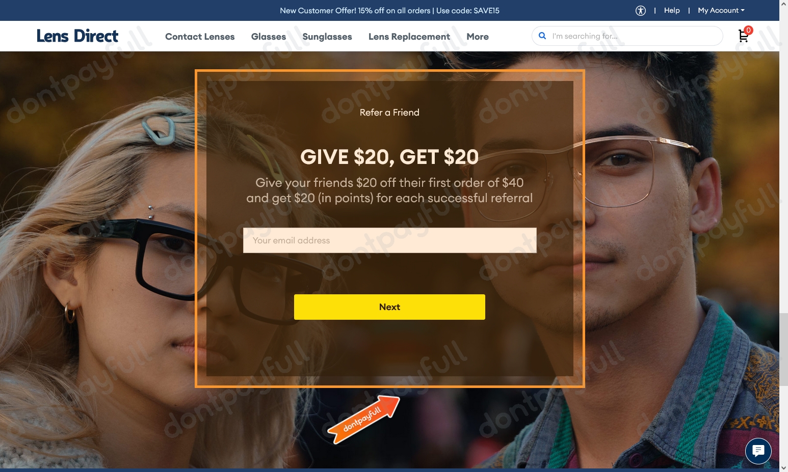Open the Contact Lenses menu
This screenshot has width=788, height=472.
[200, 37]
